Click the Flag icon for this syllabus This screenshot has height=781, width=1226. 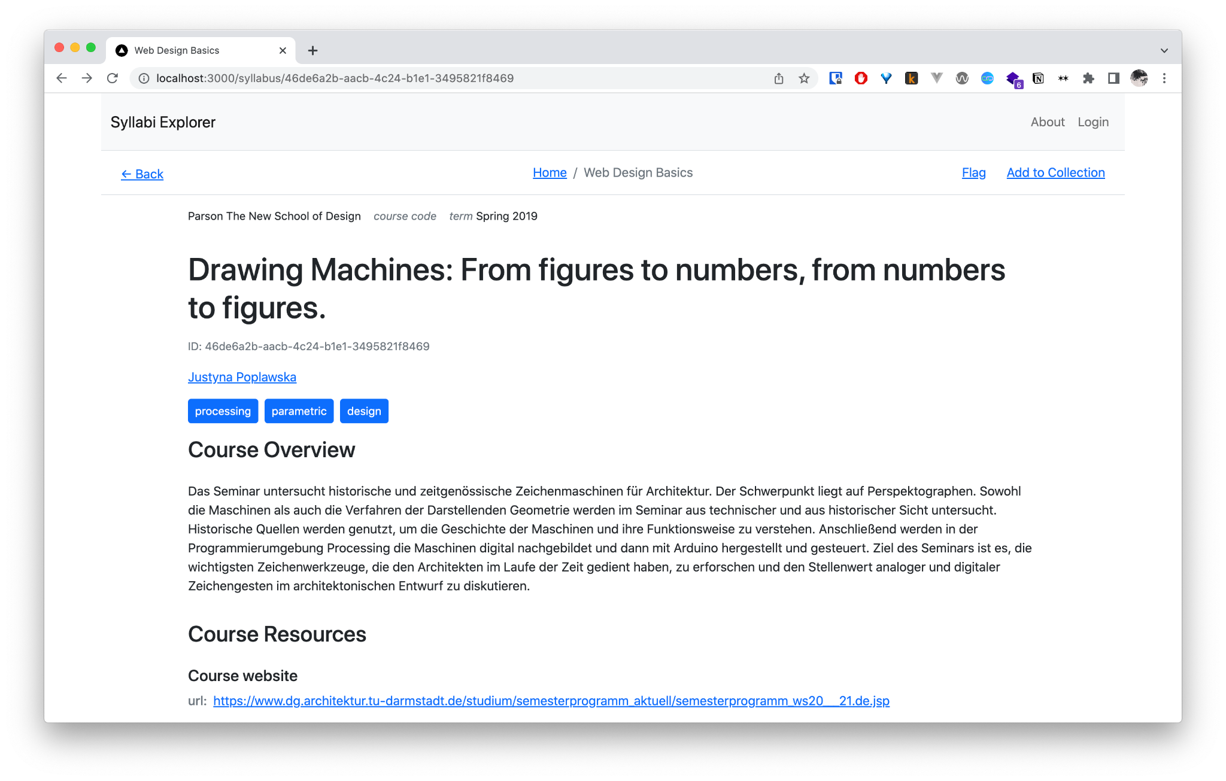point(973,172)
